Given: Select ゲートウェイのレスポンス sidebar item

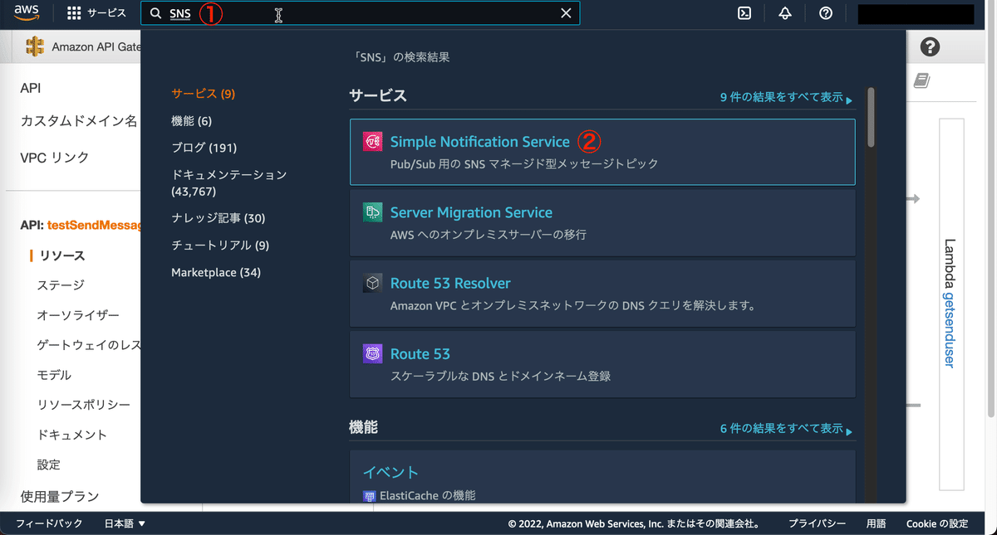Looking at the screenshot, I should pos(88,345).
